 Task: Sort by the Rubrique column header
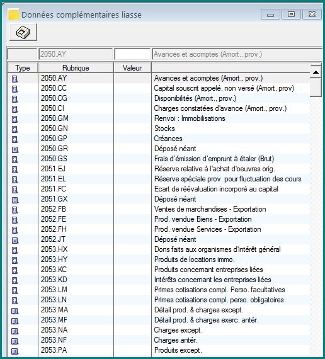click(76, 68)
